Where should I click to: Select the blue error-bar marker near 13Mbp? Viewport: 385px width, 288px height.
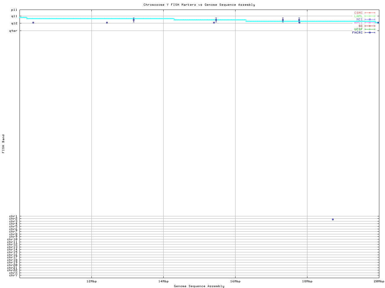click(134, 20)
